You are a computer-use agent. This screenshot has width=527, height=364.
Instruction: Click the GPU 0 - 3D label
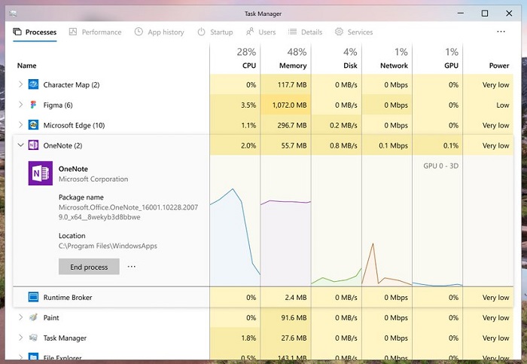[440, 166]
